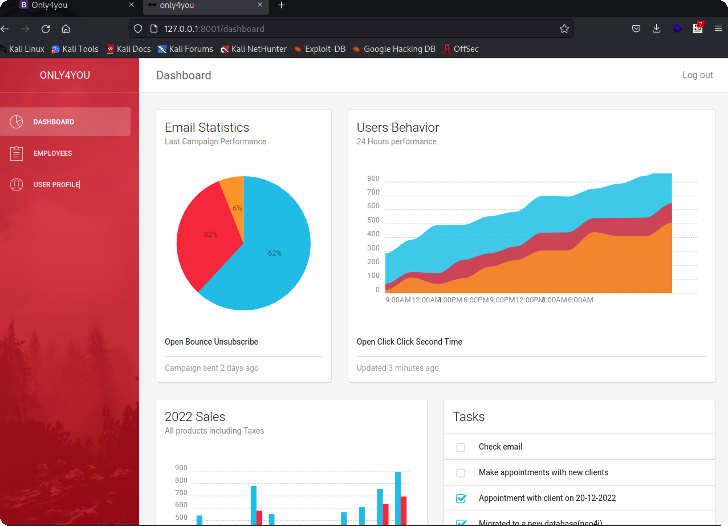
Task: Click the User Profile avatar icon
Action: 16,185
